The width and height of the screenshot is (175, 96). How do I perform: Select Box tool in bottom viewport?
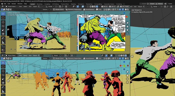coord(3,63)
